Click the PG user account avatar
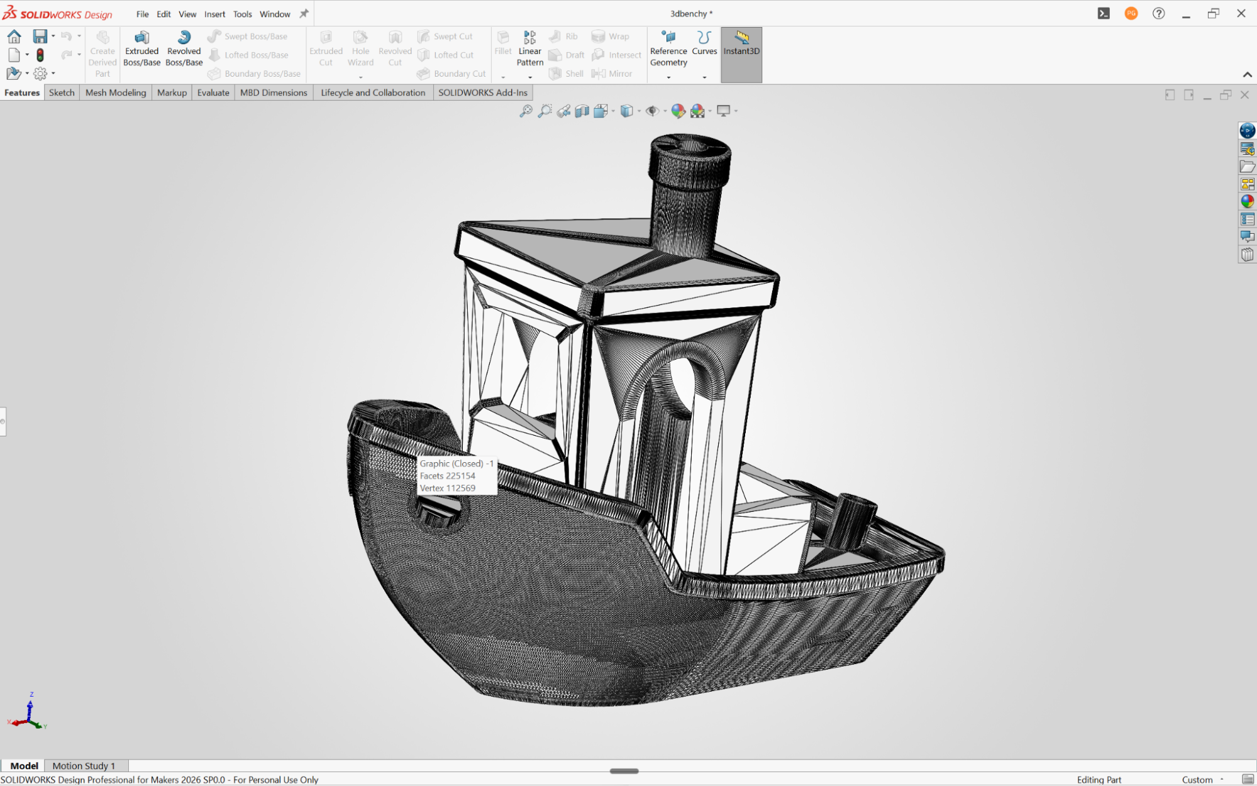Screen dimensions: 1257x786 1131,13
